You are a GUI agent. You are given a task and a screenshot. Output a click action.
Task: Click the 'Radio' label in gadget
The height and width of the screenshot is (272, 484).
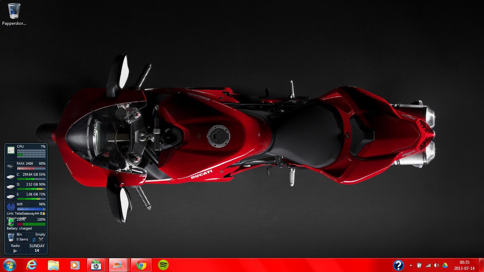[x=15, y=246]
